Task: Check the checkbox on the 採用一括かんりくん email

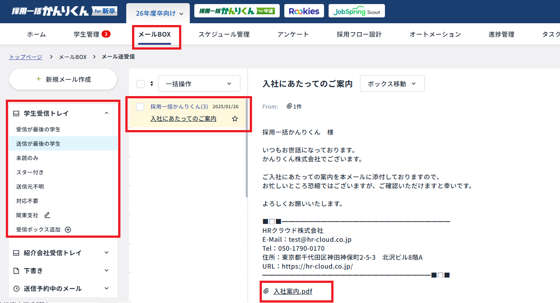Action: point(140,107)
